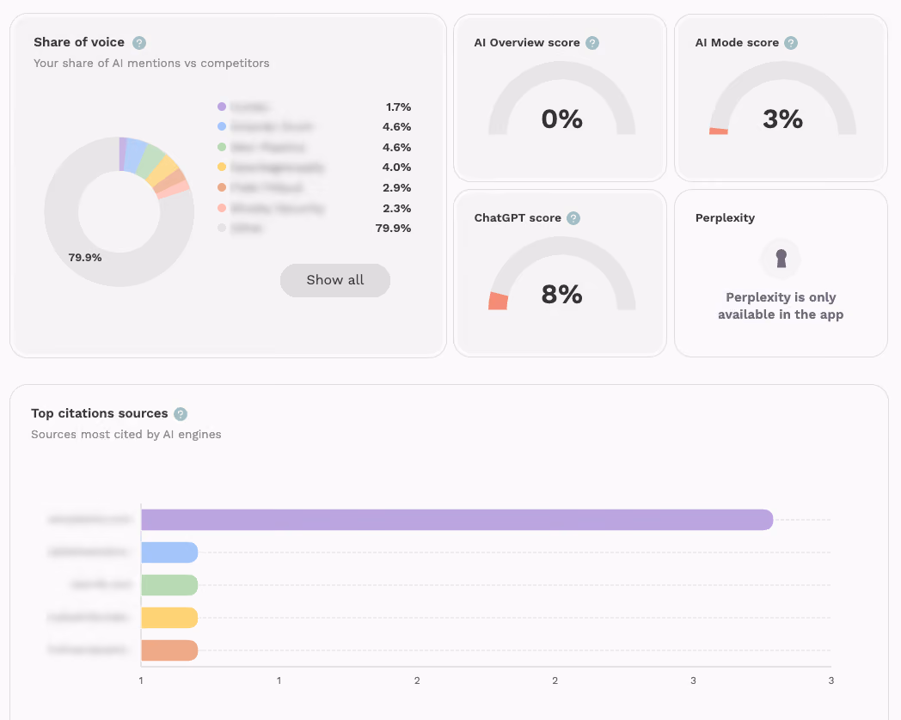Select the orange 2.9% legend dot
The image size is (901, 720).
[x=222, y=187]
